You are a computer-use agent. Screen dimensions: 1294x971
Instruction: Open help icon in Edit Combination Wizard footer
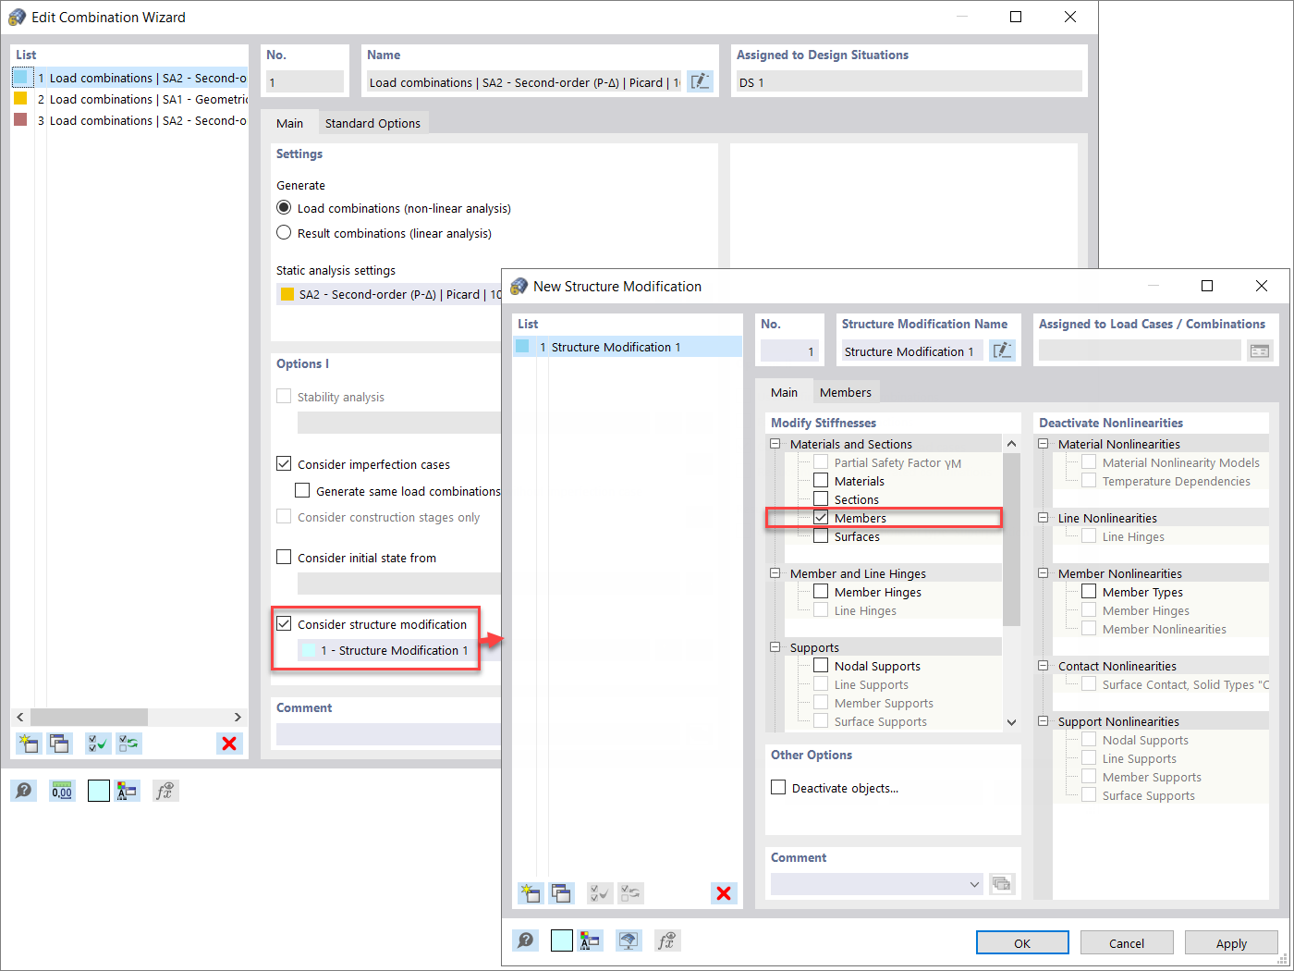(23, 791)
